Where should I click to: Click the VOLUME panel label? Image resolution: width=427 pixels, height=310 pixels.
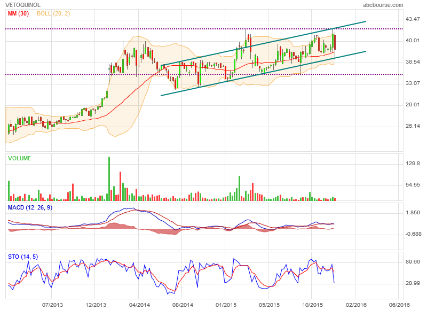click(x=19, y=158)
